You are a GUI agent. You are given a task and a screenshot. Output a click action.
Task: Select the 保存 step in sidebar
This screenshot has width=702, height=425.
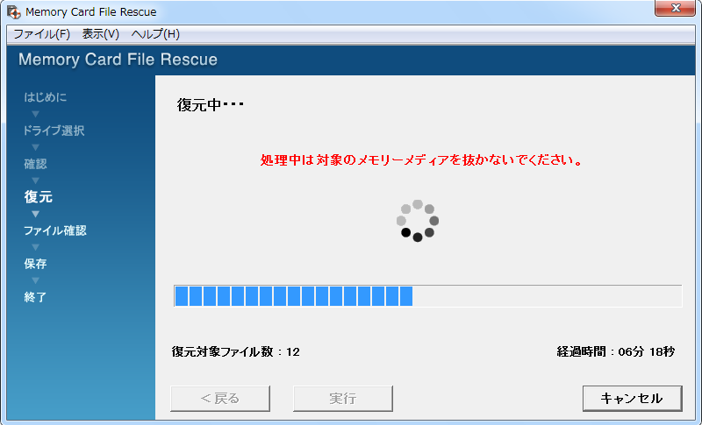(x=35, y=264)
